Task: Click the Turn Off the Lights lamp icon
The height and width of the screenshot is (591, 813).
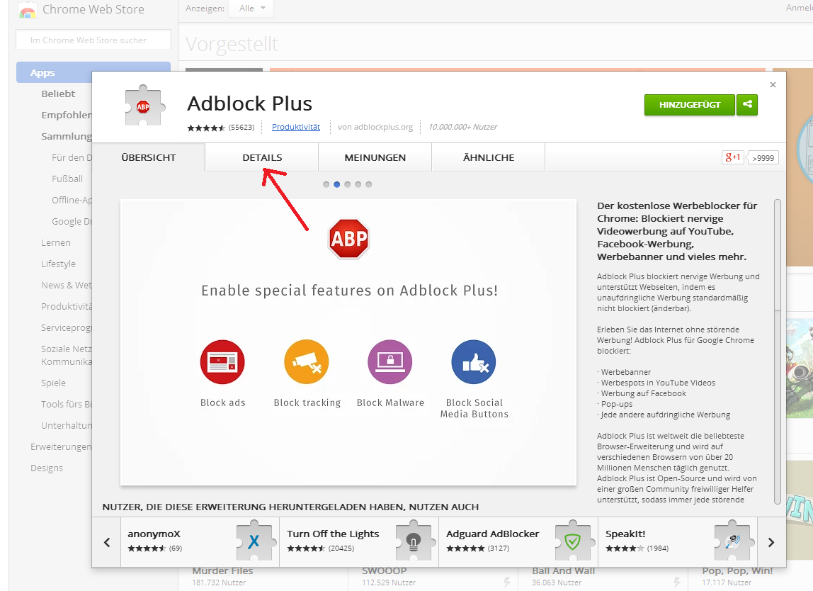Action: pyautogui.click(x=414, y=541)
